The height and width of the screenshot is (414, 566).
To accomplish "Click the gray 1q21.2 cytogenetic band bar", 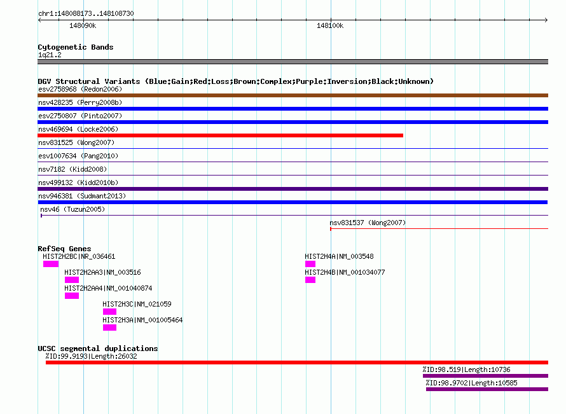I will [293, 62].
